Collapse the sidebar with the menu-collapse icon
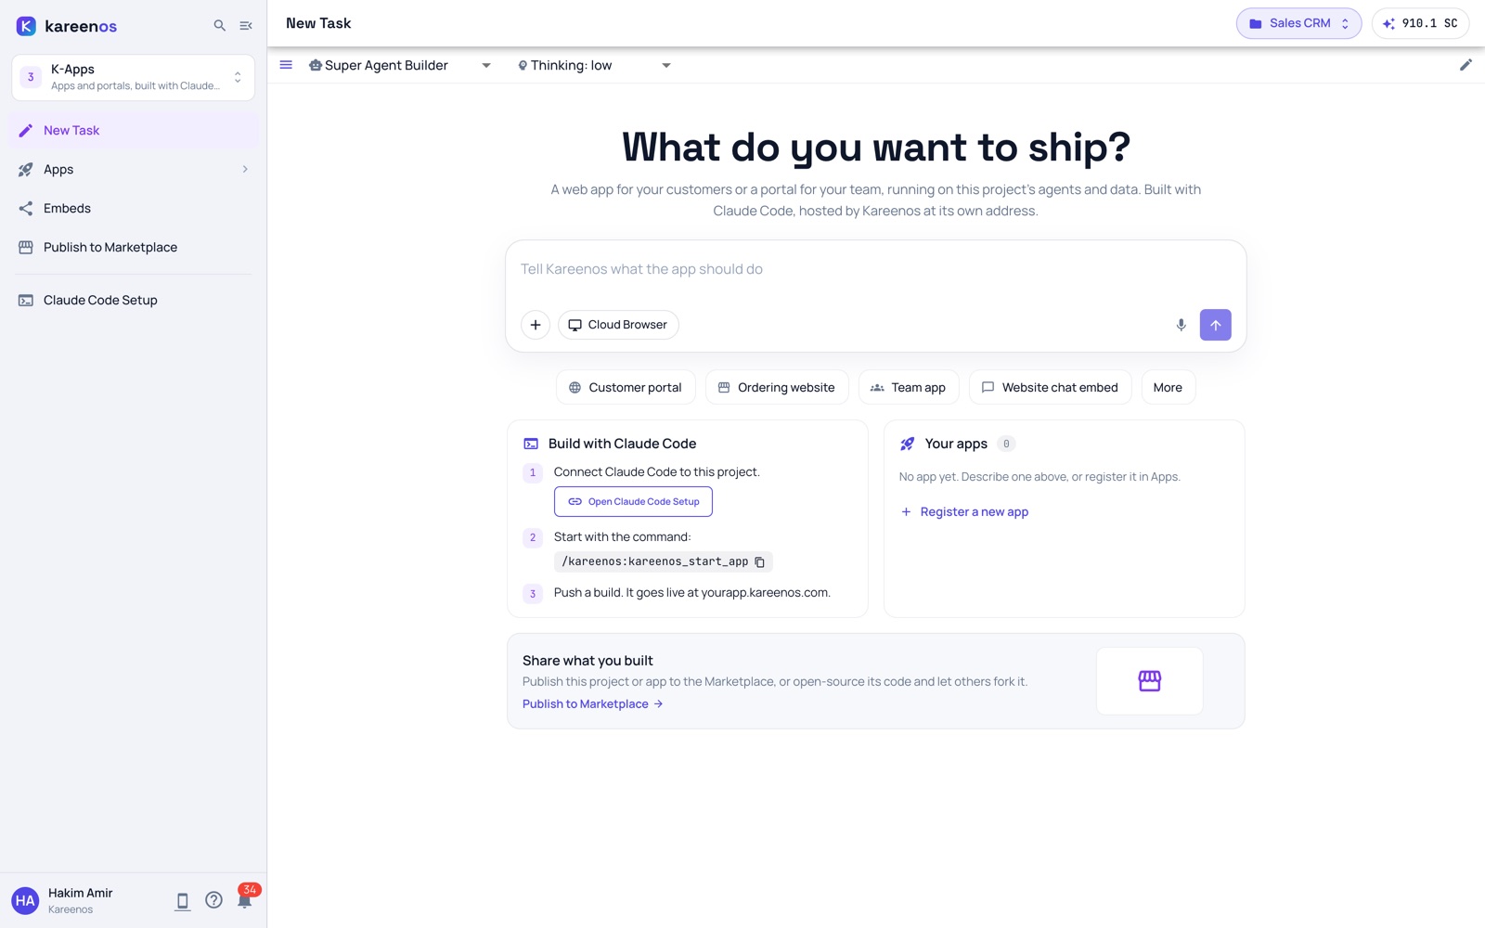 246,26
